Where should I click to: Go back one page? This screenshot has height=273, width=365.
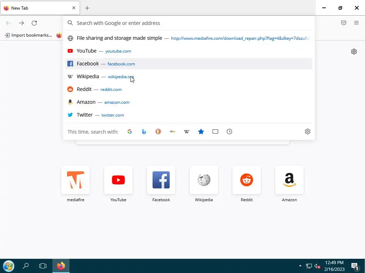(x=9, y=23)
